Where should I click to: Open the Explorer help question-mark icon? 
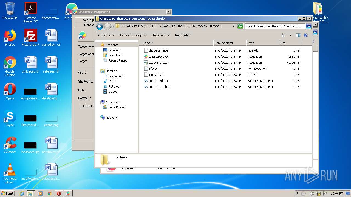pos(306,35)
